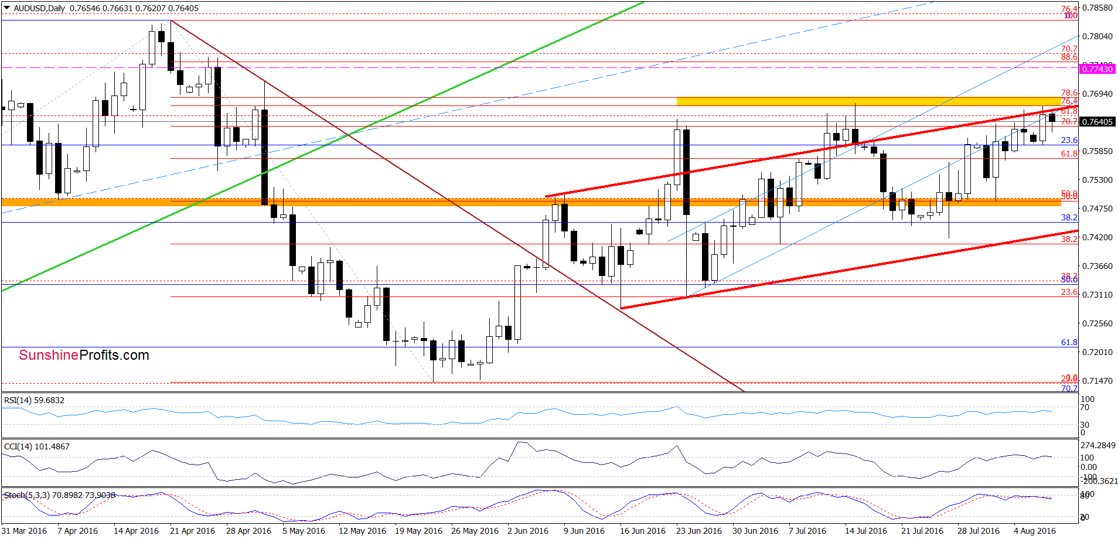
Task: Click the CCI scale value 274.2849
Action: click(1099, 446)
